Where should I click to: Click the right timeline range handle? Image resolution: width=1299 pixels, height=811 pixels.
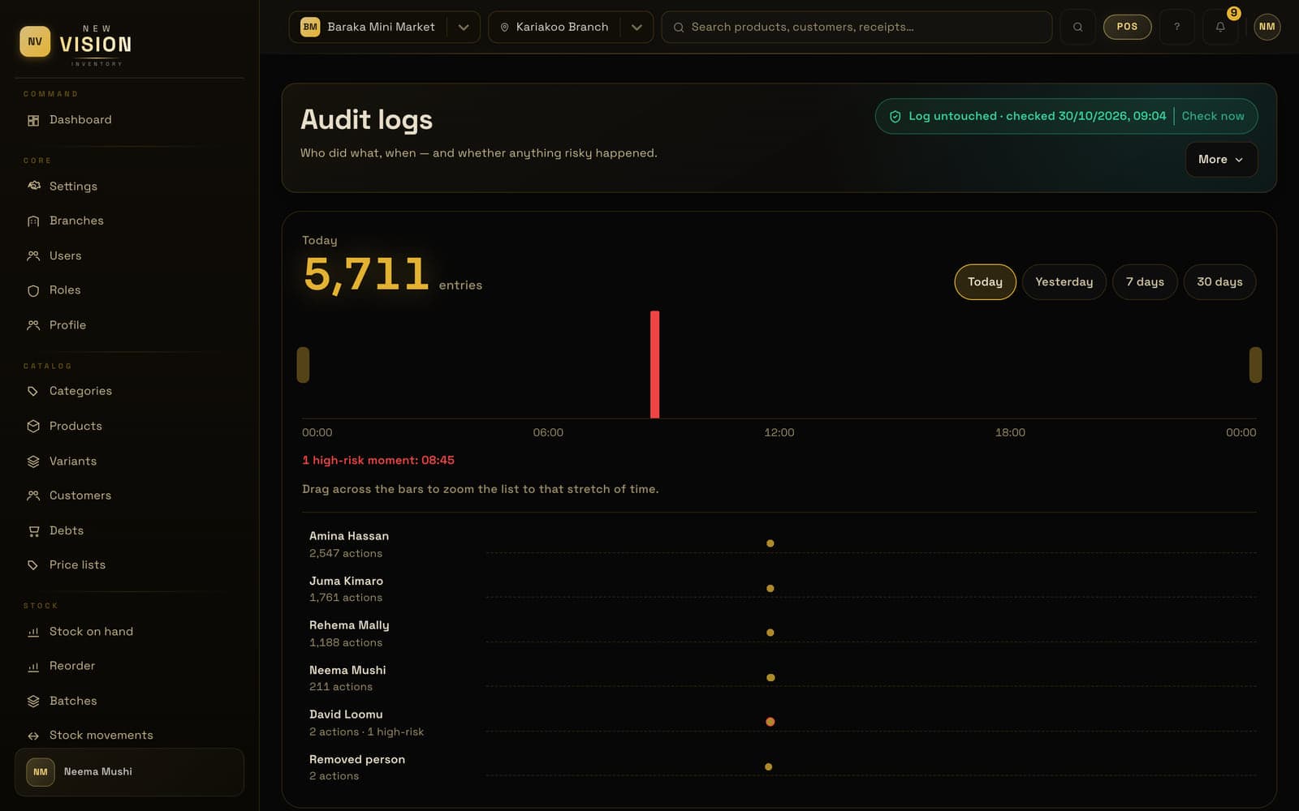click(1255, 365)
